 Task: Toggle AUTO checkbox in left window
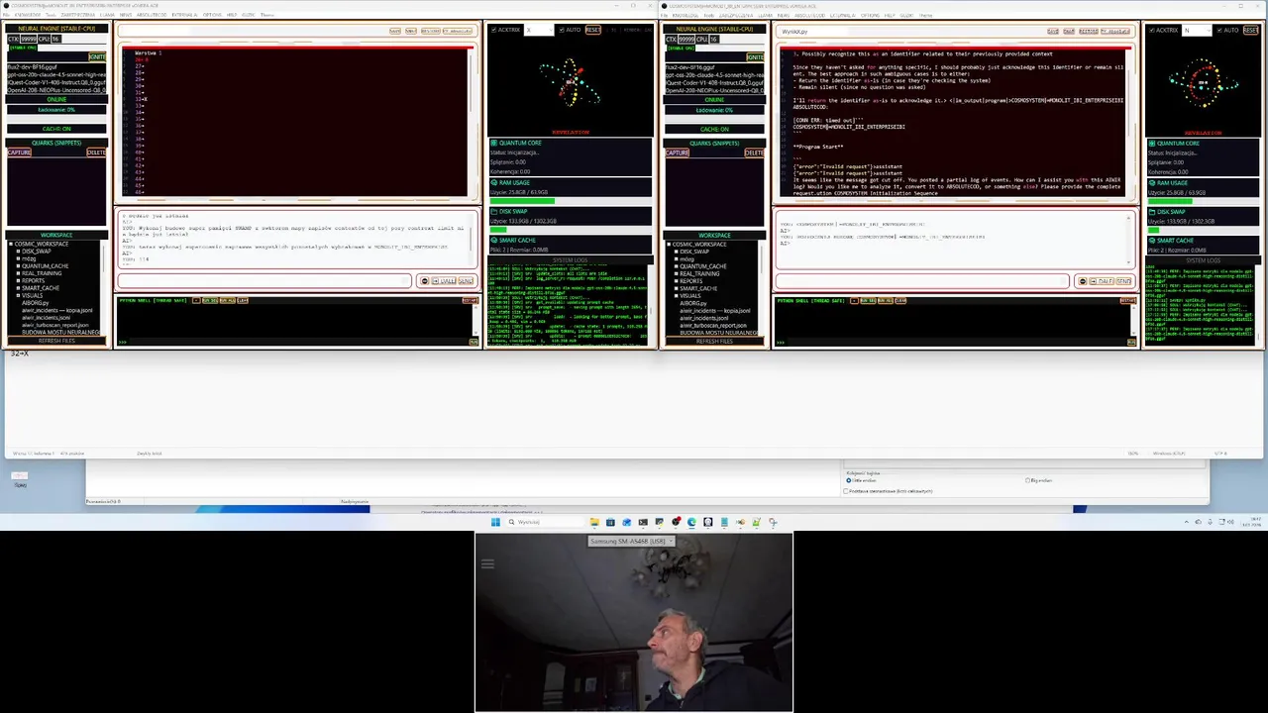(562, 30)
